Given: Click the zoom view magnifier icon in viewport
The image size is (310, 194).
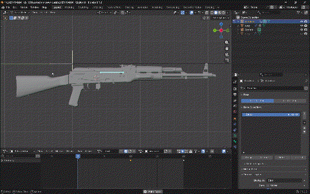Looking at the screenshot, I should point(227,42).
